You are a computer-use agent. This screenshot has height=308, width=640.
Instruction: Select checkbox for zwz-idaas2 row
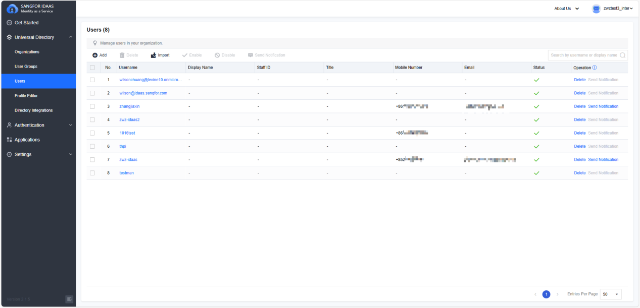[x=92, y=119]
